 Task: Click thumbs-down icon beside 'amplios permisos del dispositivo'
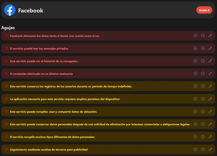point(6,99)
